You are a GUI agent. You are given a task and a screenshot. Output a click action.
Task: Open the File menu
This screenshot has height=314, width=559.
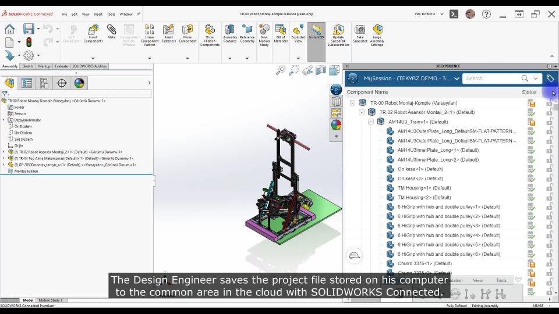64,14
